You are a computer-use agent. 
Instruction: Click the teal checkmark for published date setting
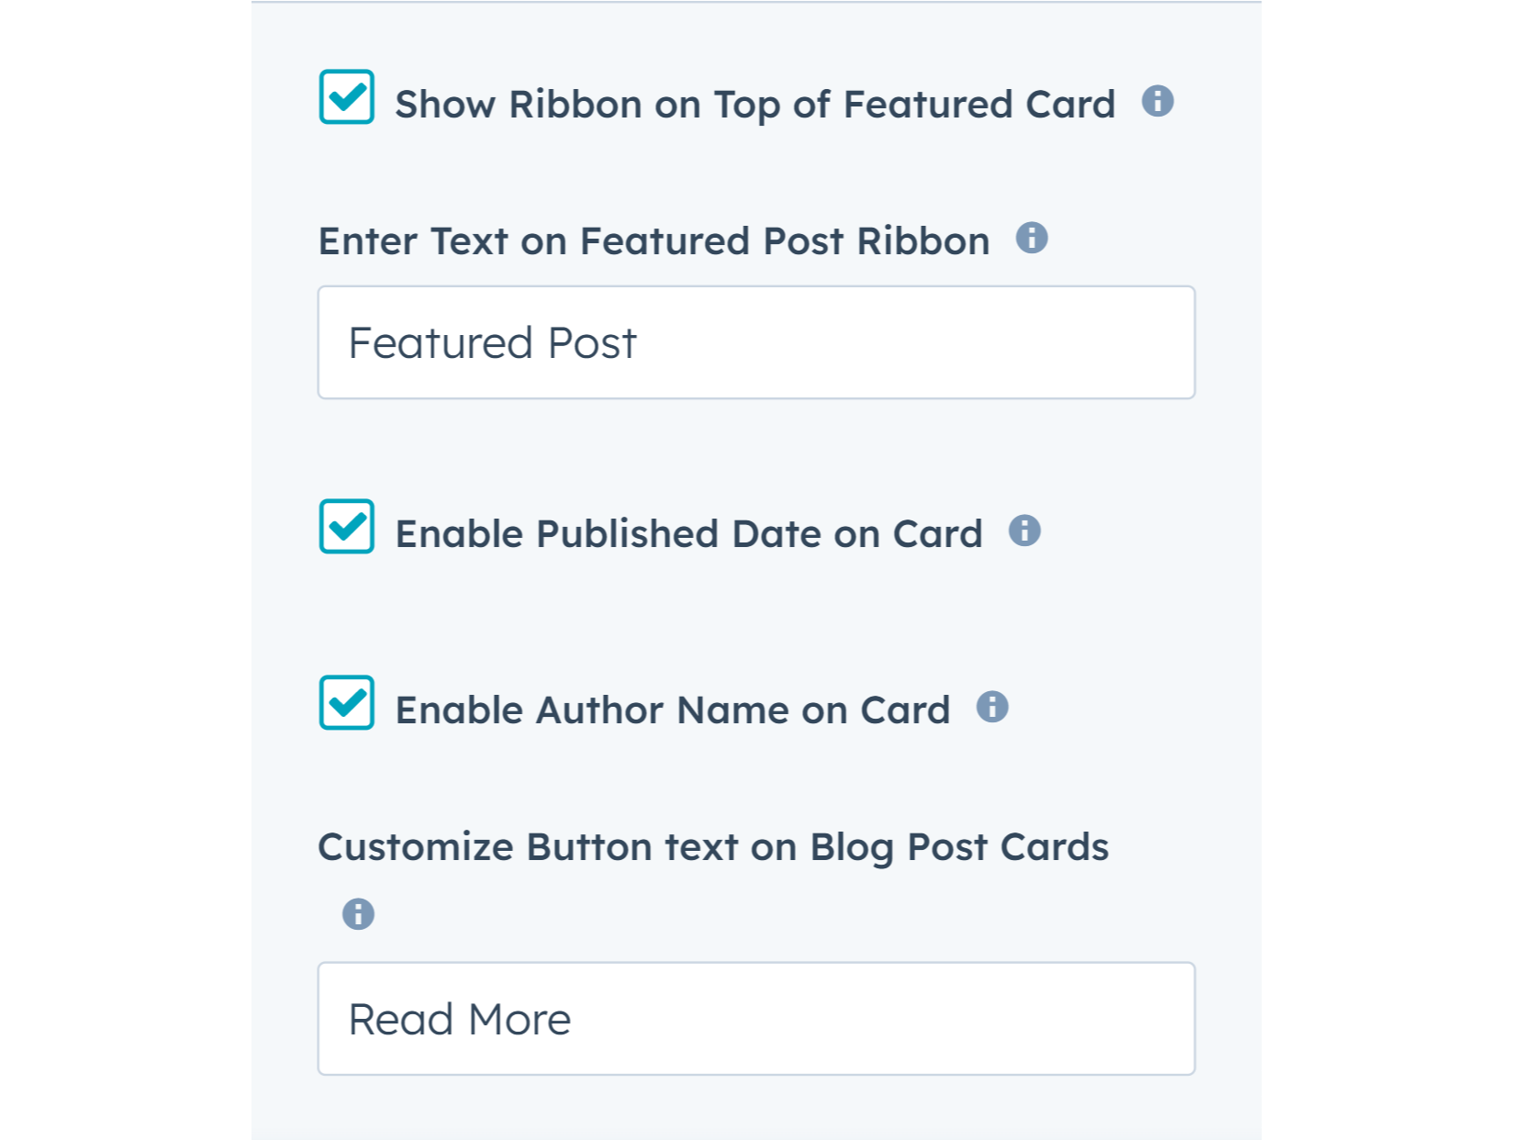point(346,527)
